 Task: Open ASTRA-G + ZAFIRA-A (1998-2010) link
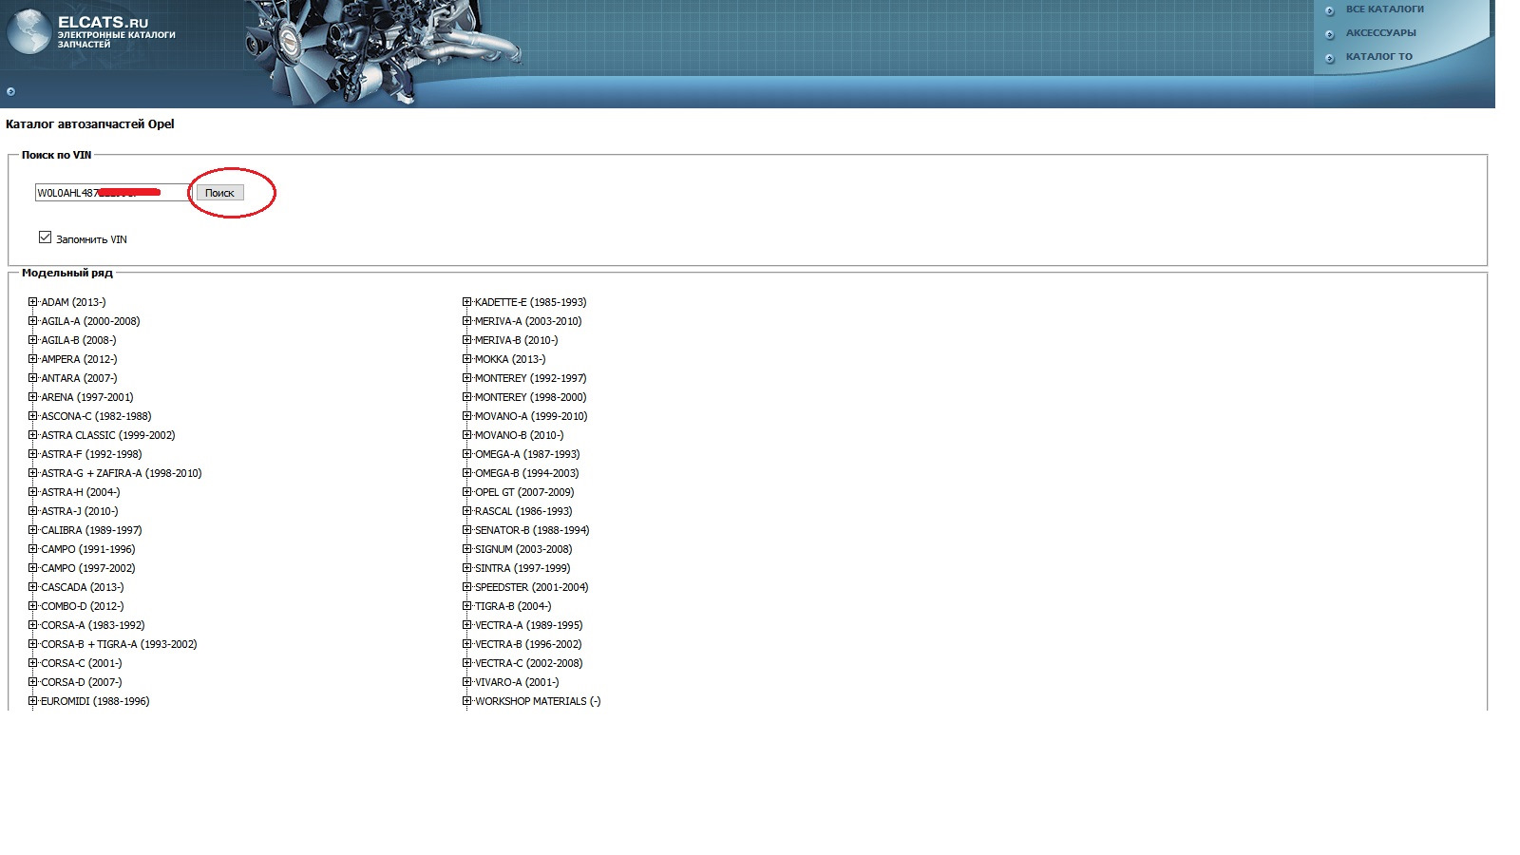(x=122, y=473)
